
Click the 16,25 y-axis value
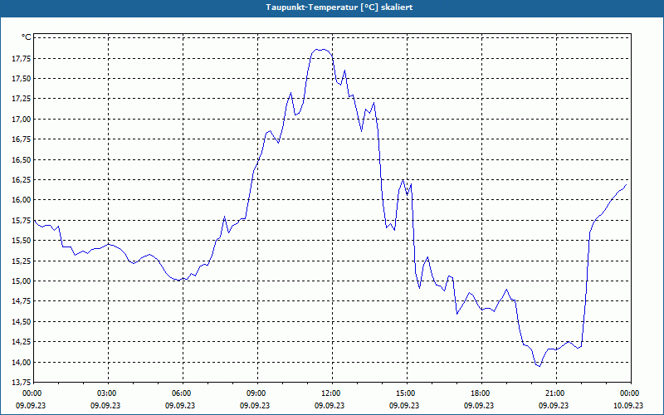click(x=22, y=180)
